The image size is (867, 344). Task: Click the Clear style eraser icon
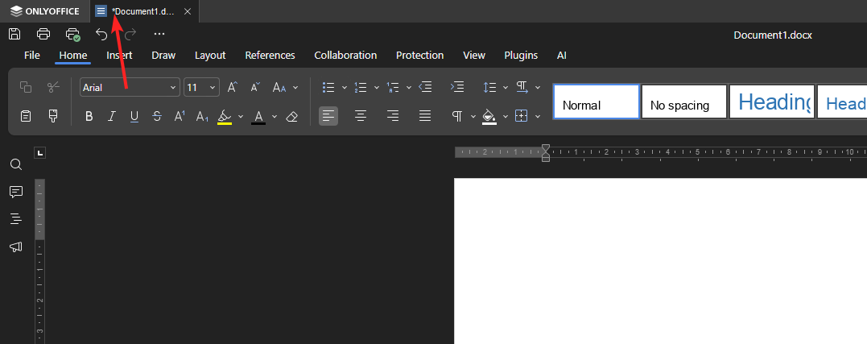point(291,116)
